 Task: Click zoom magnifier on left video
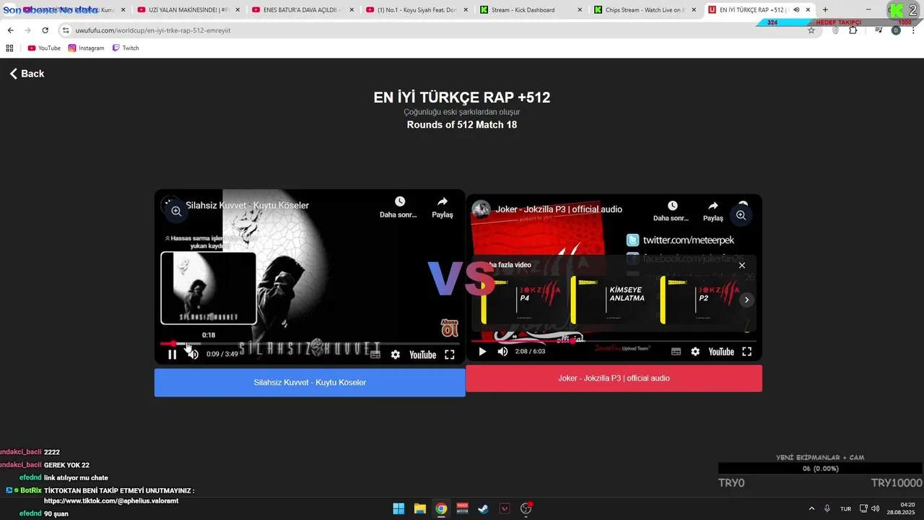[176, 211]
